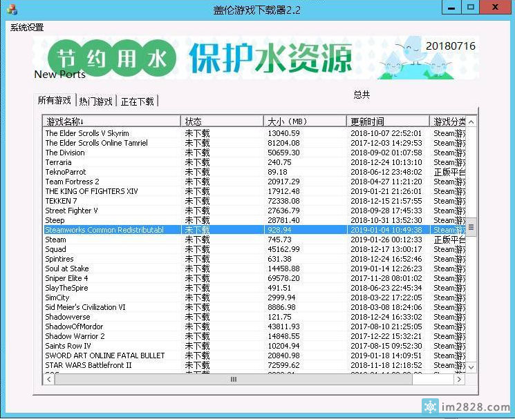This screenshot has width=515, height=419.
Task: Switch to the 热门游戏 tab
Action: coord(96,101)
